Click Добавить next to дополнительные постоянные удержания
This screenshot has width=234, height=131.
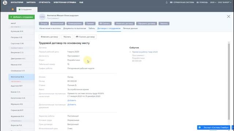(x=72, y=104)
